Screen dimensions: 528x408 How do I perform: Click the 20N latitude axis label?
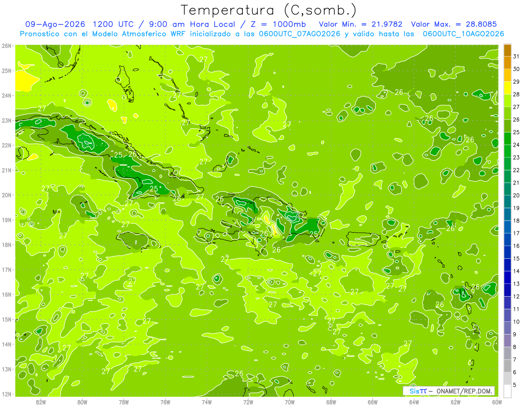click(x=7, y=195)
